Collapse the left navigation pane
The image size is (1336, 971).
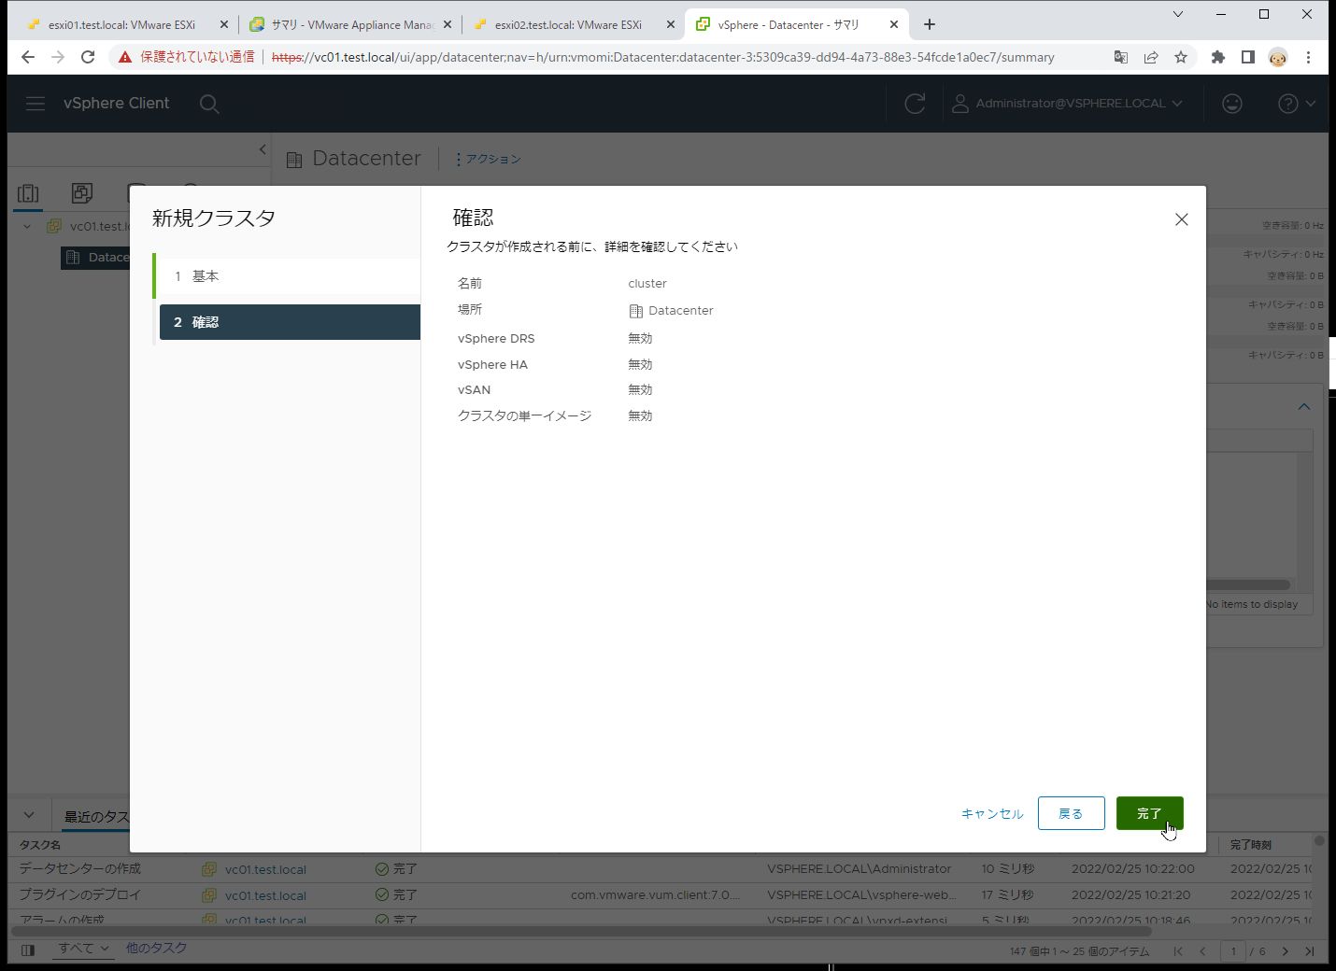(x=263, y=149)
